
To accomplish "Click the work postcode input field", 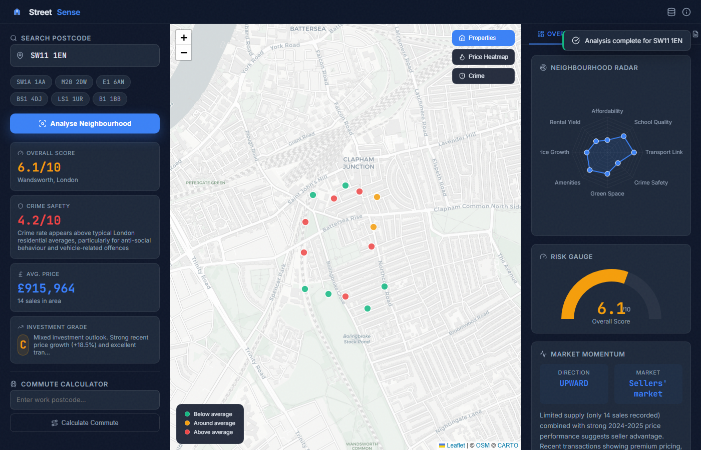I will coord(85,399).
